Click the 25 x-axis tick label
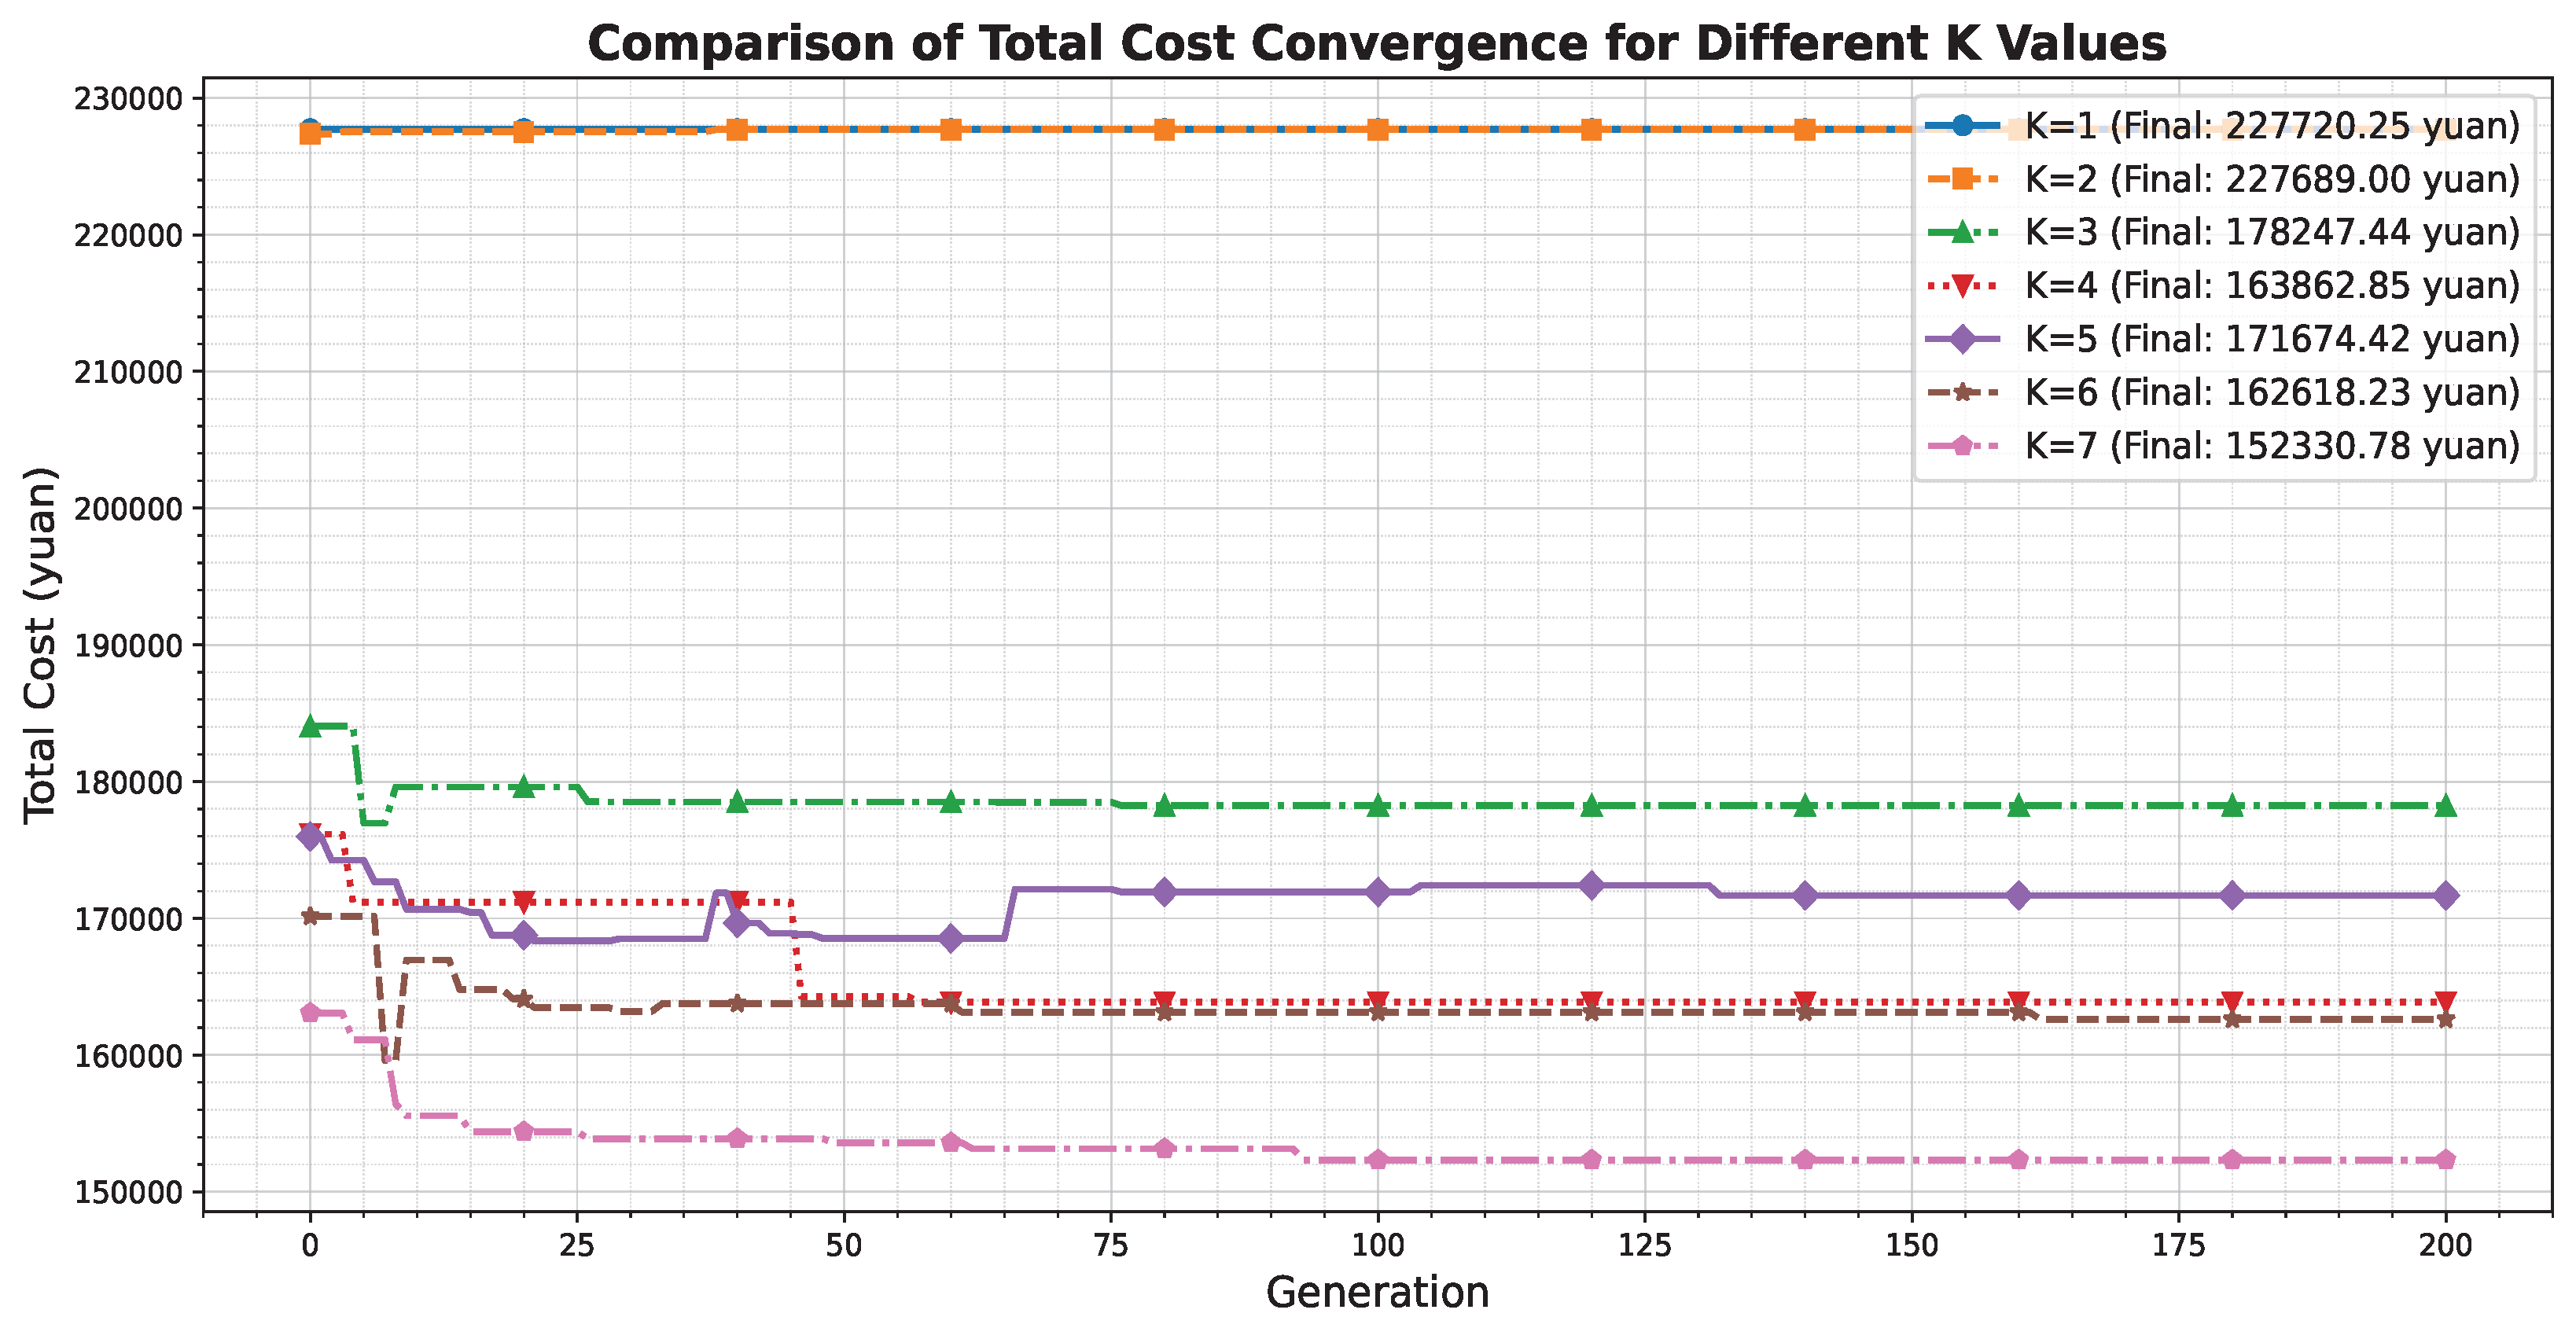2576x1328 pixels. pos(577,1245)
